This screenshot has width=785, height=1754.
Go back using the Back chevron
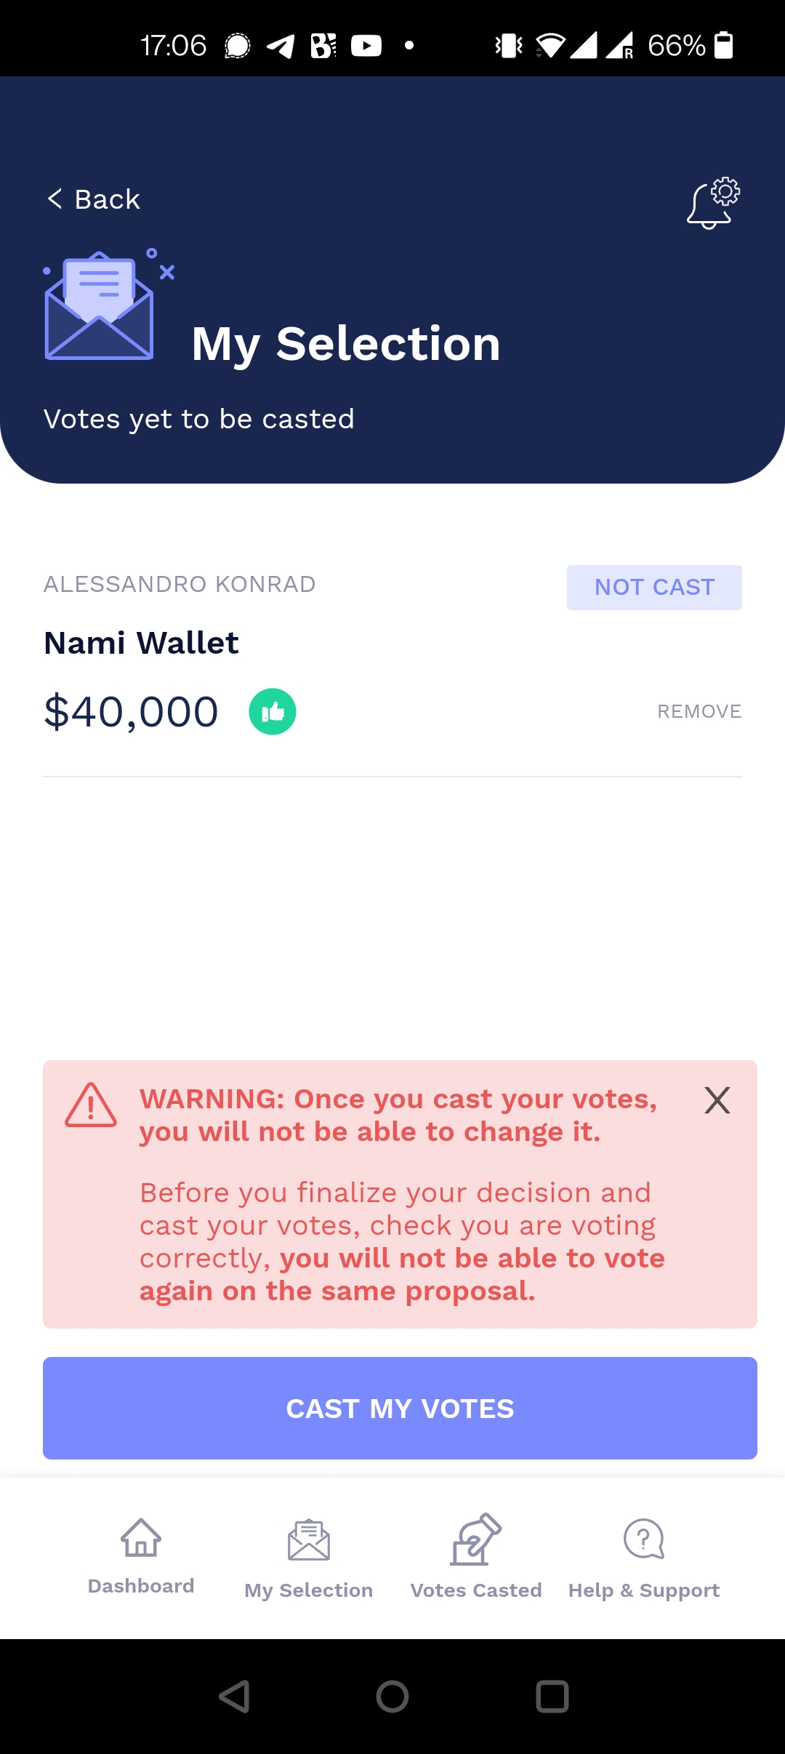pos(55,199)
